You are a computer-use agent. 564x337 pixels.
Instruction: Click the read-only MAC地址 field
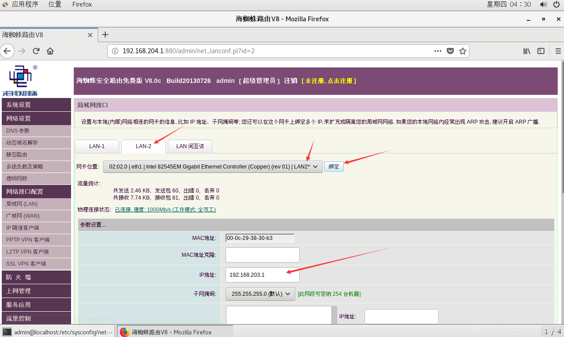(260, 238)
